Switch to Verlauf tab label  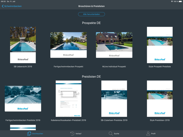click(78, 134)
